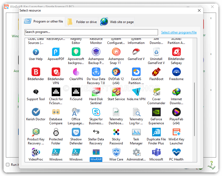This screenshot has width=222, height=176.
Task: Select the Telemetry Dashboard icon
Action: point(116,112)
